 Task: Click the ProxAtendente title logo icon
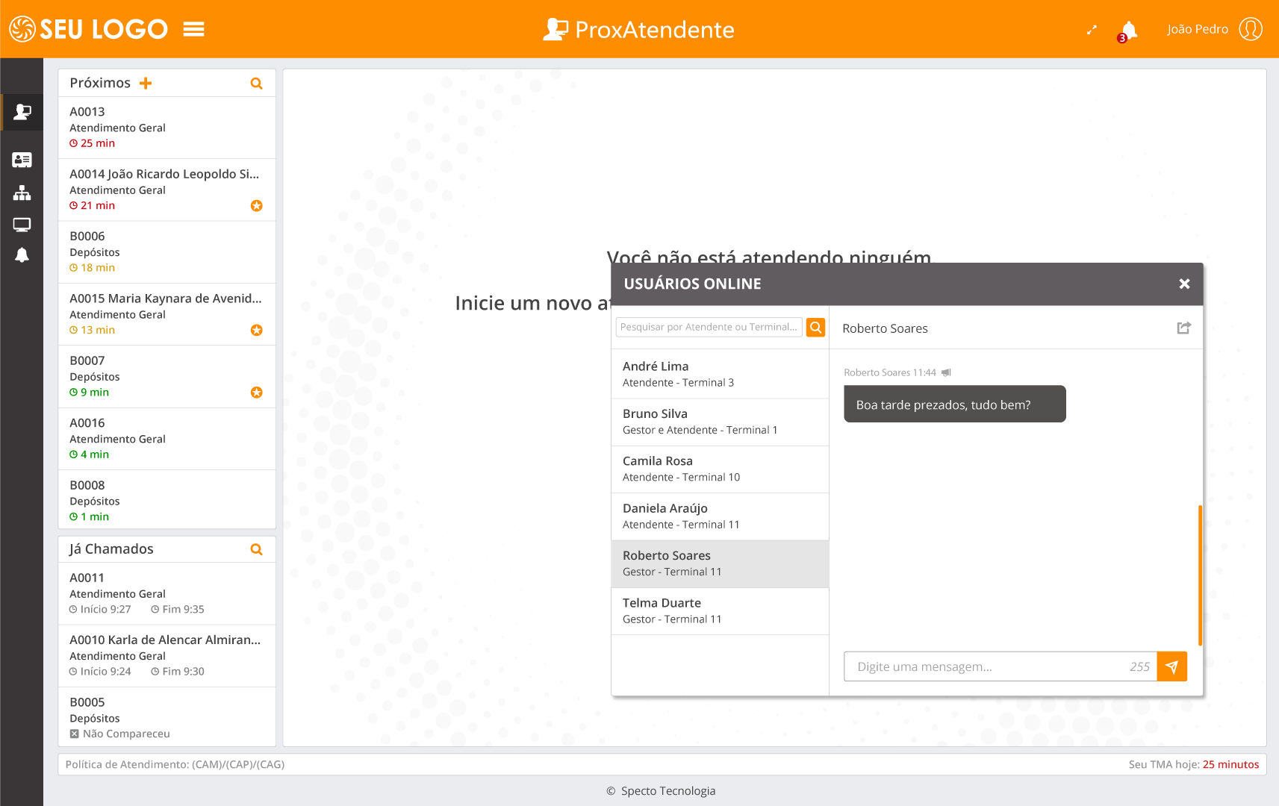555,29
